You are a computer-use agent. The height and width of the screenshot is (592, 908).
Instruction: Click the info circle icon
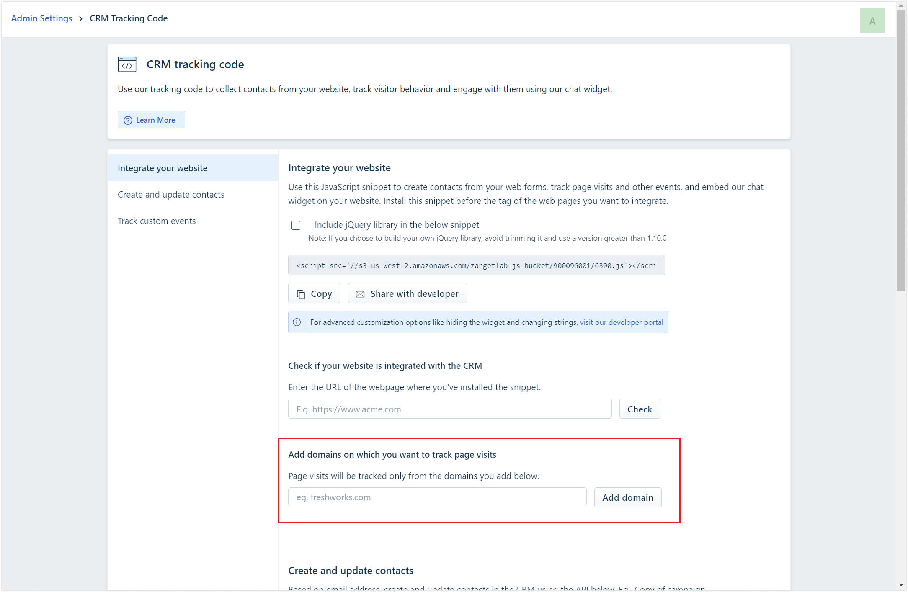pos(297,322)
